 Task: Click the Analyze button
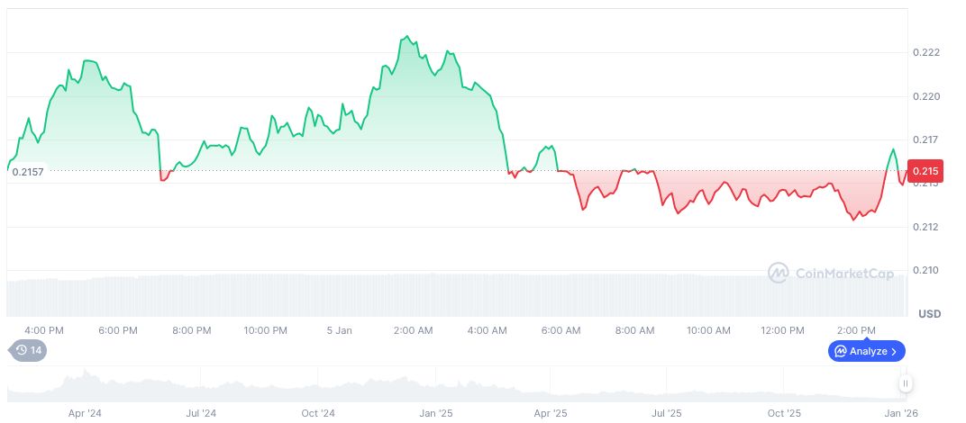[866, 351]
